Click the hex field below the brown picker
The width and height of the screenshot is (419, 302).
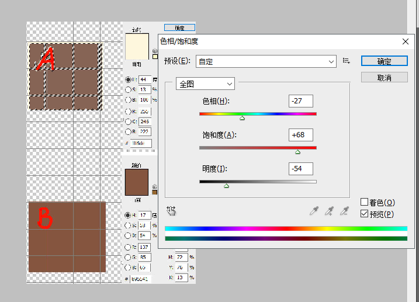coord(141,279)
